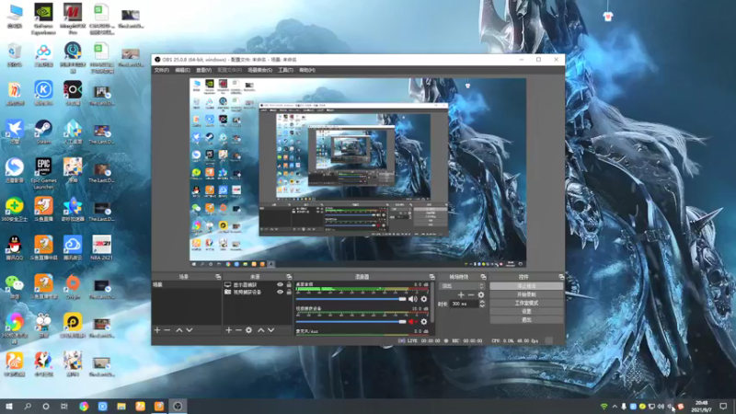The image size is (736, 414).
Task: Open the Tools (T) menu in OBS
Action: [x=285, y=70]
